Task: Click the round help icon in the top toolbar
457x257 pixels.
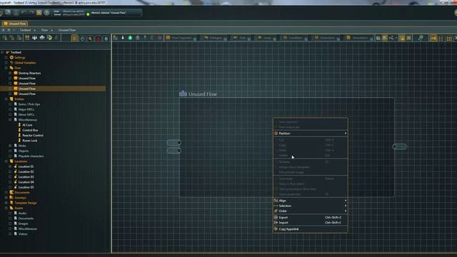Action: click(x=46, y=13)
